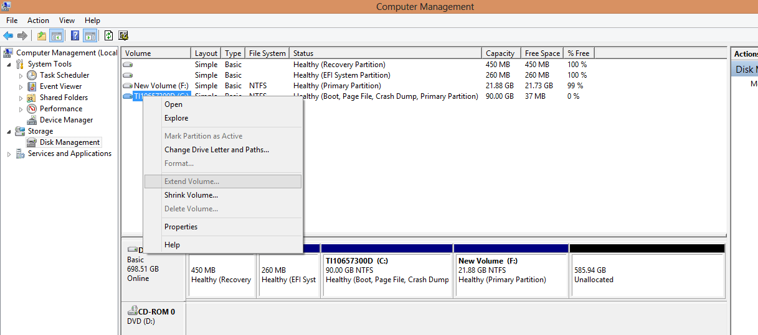Select Help in the context menu
The width and height of the screenshot is (758, 335).
click(222, 245)
